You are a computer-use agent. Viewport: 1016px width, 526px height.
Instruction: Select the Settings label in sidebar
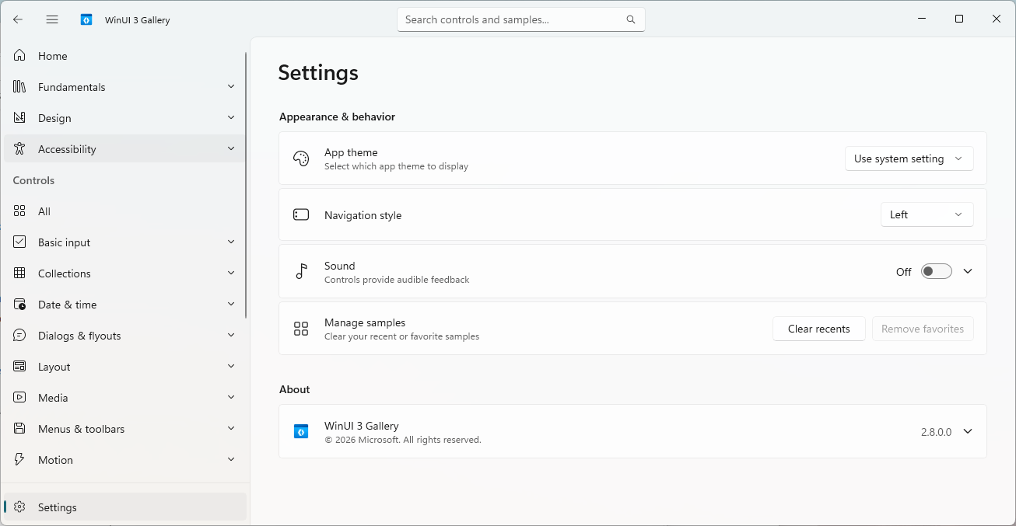pyautogui.click(x=58, y=507)
